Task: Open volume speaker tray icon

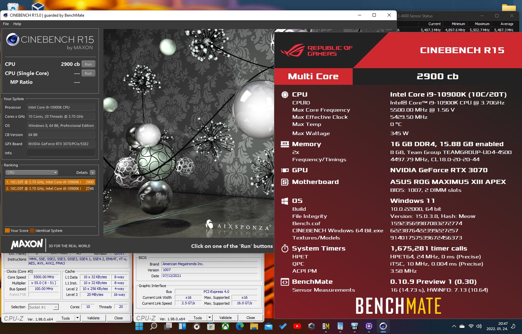Action: pos(479,326)
